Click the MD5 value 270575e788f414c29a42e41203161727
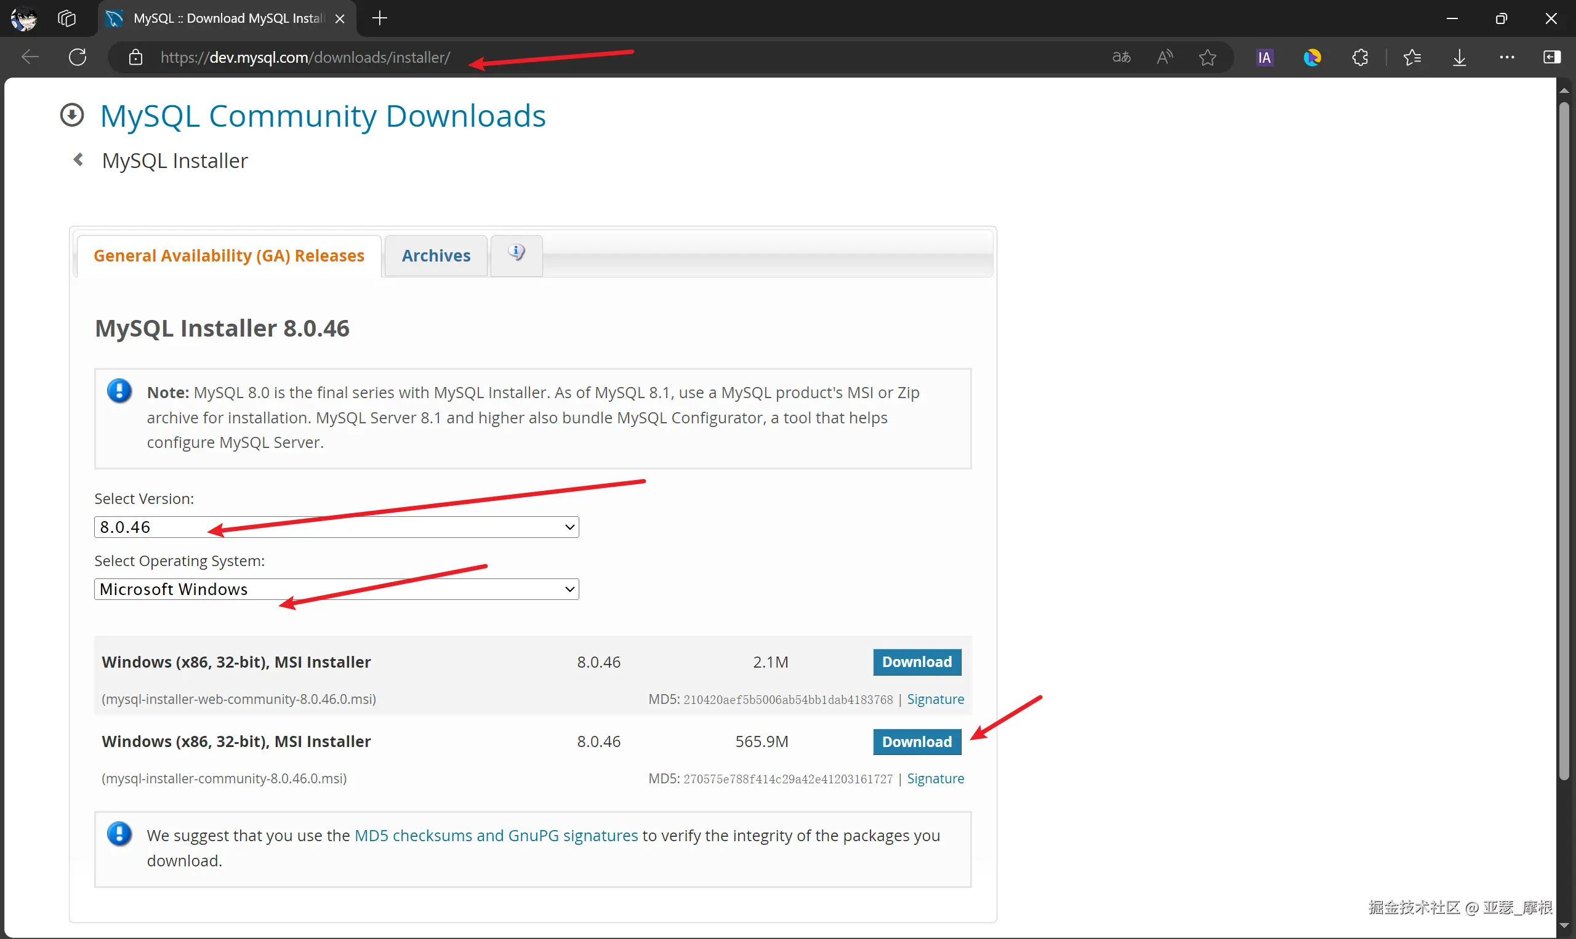This screenshot has width=1576, height=939. click(x=788, y=779)
